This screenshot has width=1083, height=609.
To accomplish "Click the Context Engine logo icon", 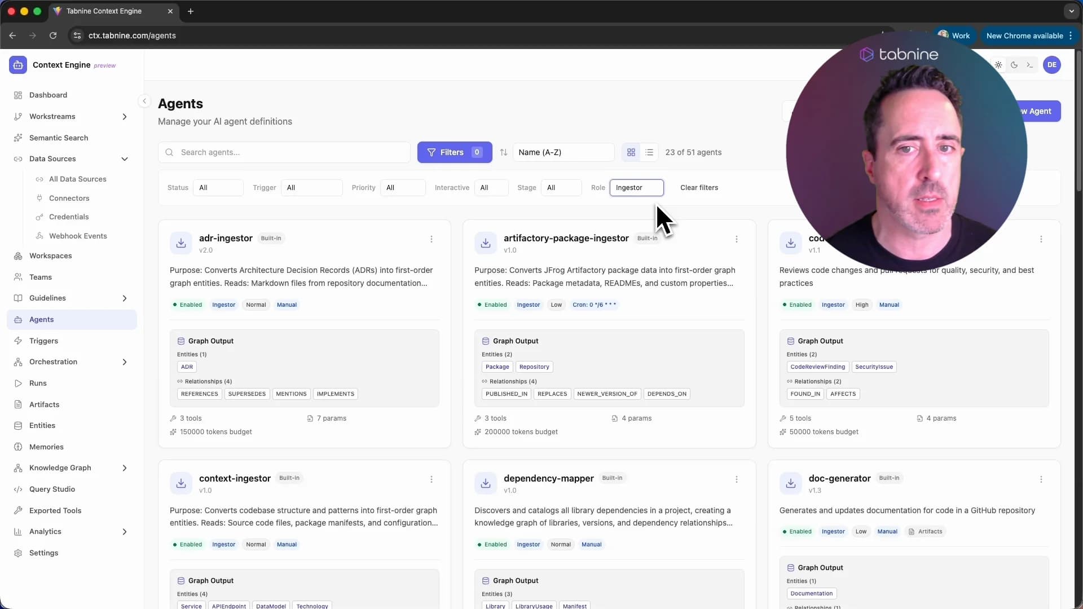I will tap(18, 65).
